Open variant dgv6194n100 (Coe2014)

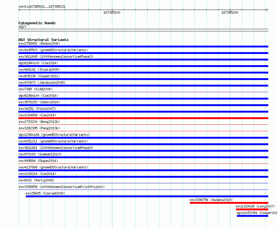coord(38,63)
